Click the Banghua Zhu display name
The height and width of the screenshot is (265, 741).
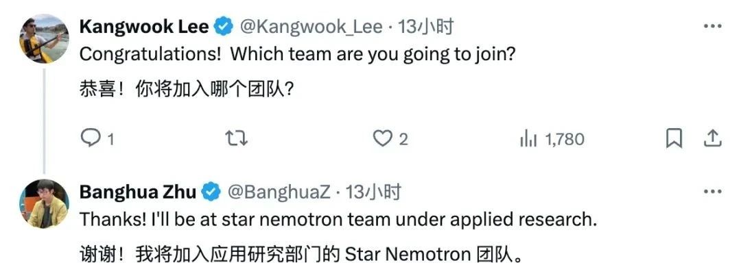(137, 192)
